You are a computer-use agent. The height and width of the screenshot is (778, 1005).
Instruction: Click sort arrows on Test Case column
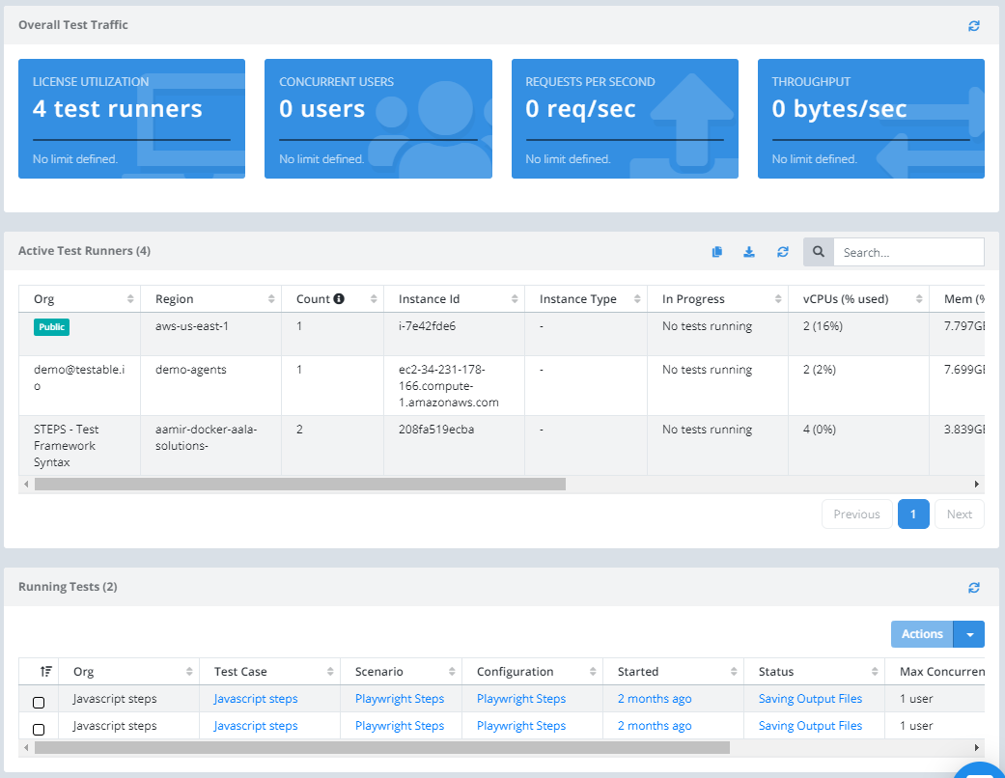point(330,672)
